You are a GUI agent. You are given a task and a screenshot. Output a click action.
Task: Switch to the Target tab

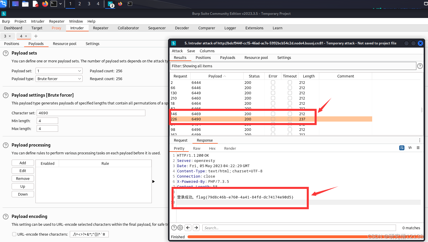(37, 28)
